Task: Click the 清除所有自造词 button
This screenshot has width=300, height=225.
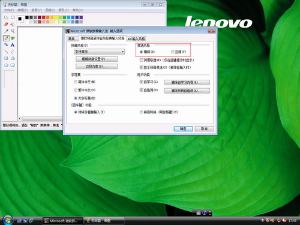Action: [187, 91]
